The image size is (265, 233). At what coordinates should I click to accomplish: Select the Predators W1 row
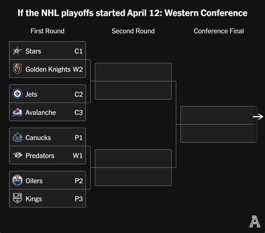point(48,155)
